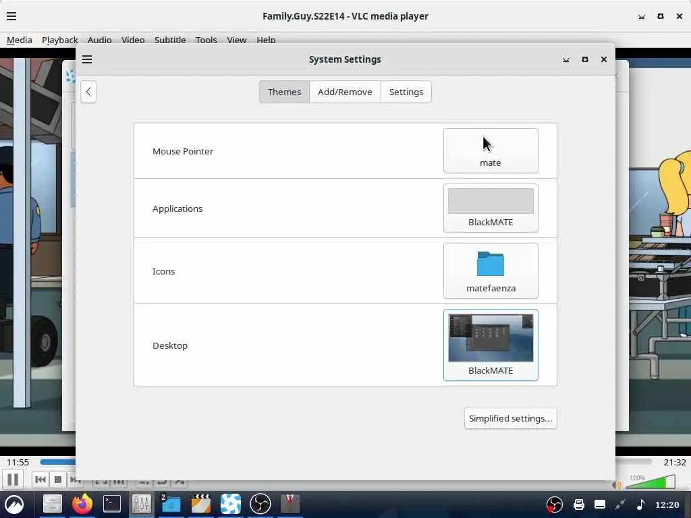Screen dimensions: 691x518
Task: Choose the Mouse Pointer theme button labeled mate
Action: (491, 150)
